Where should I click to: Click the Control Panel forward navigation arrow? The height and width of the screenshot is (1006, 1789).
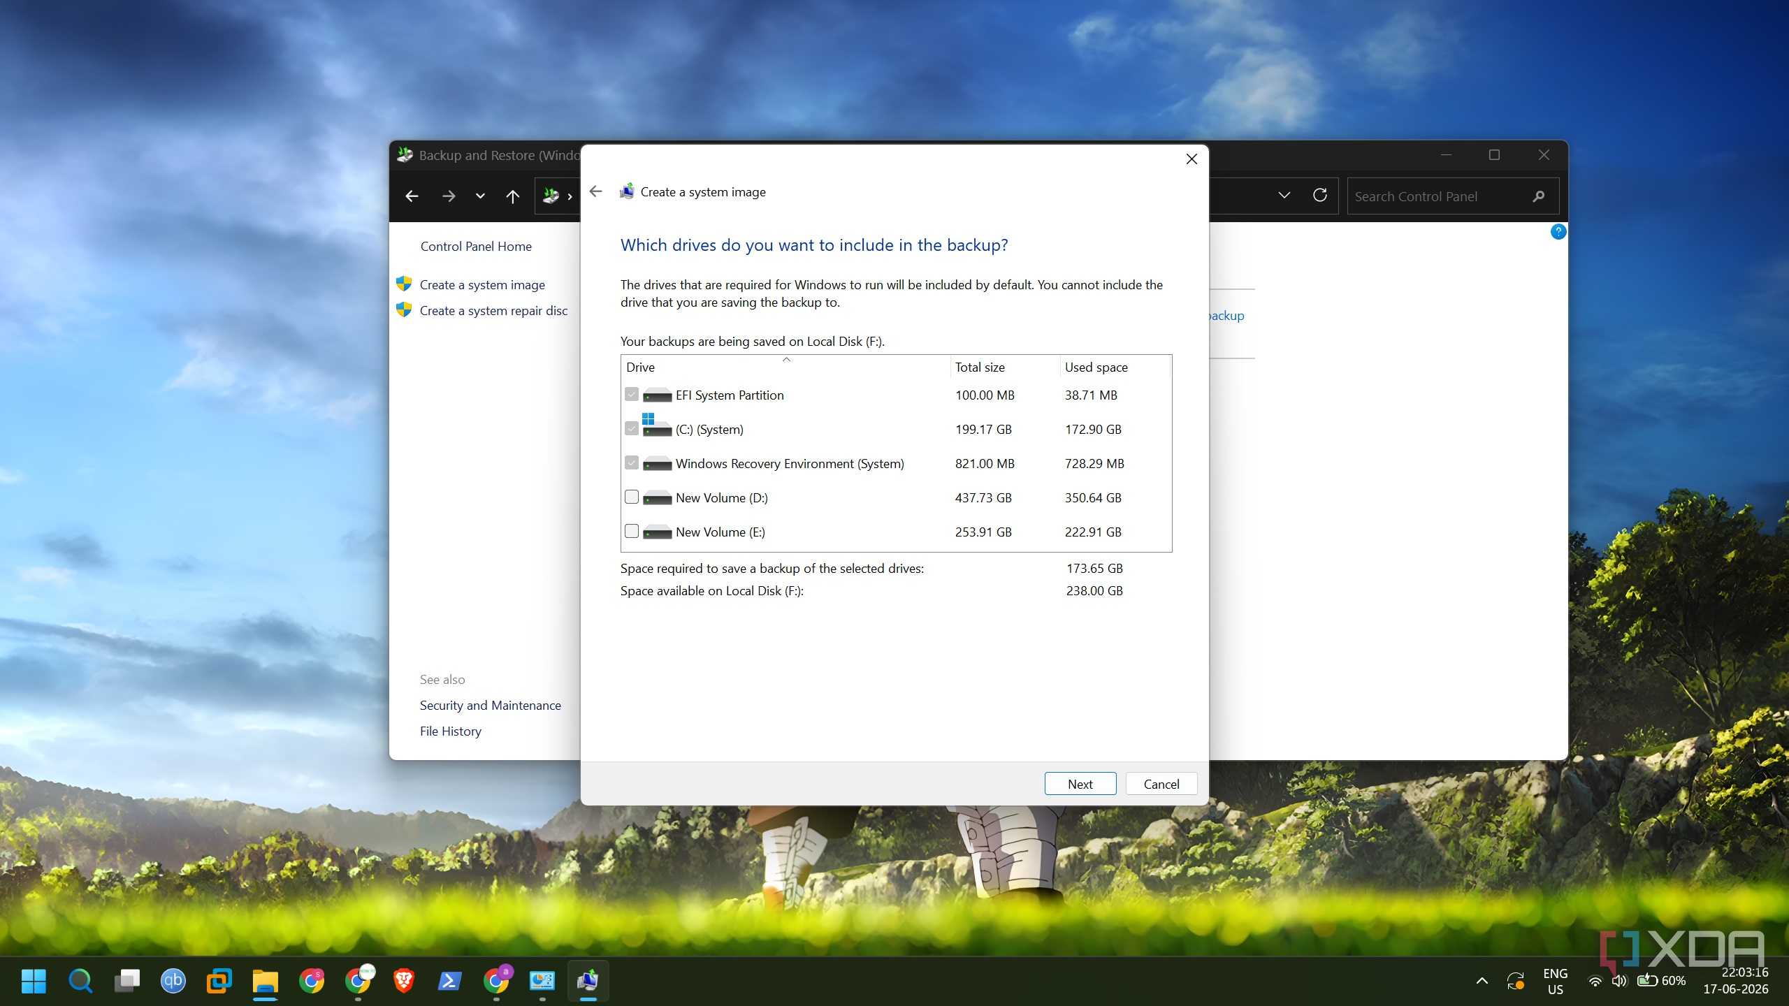click(x=449, y=196)
